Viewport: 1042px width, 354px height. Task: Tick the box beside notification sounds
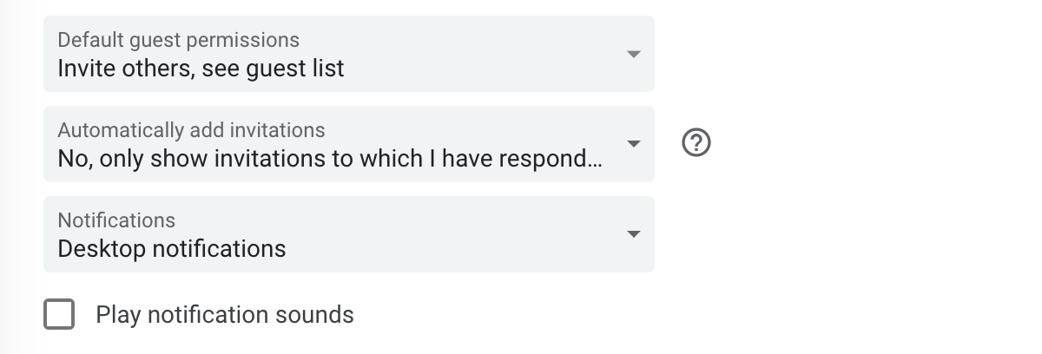point(59,314)
